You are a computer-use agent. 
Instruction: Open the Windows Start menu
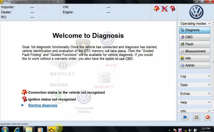click(x=5, y=130)
